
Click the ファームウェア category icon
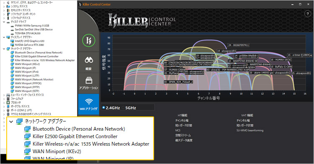coord(8,99)
